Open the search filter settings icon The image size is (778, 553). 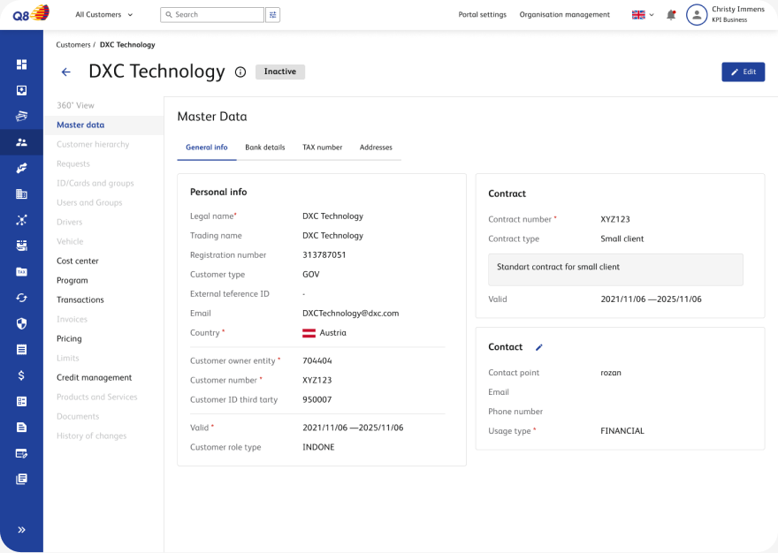(272, 15)
